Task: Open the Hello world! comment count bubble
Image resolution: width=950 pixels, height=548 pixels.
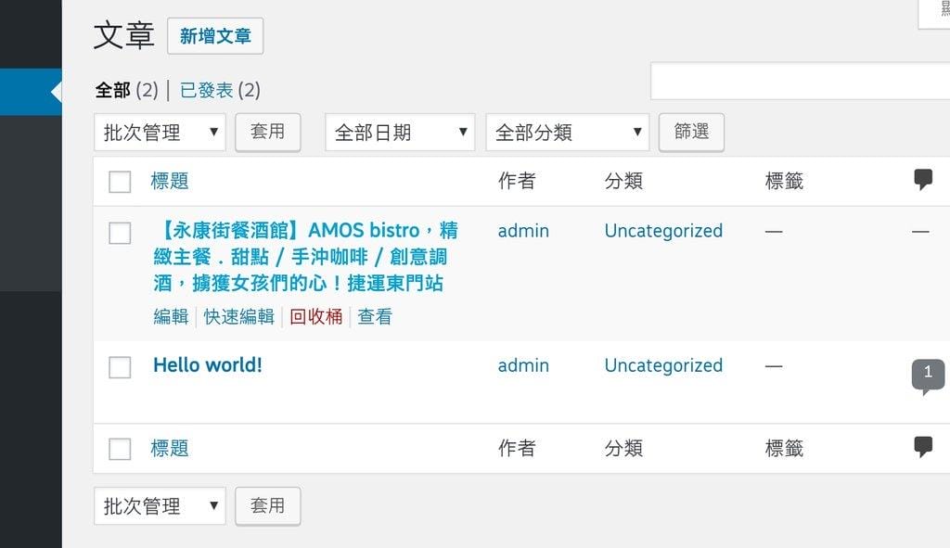Action: [928, 376]
